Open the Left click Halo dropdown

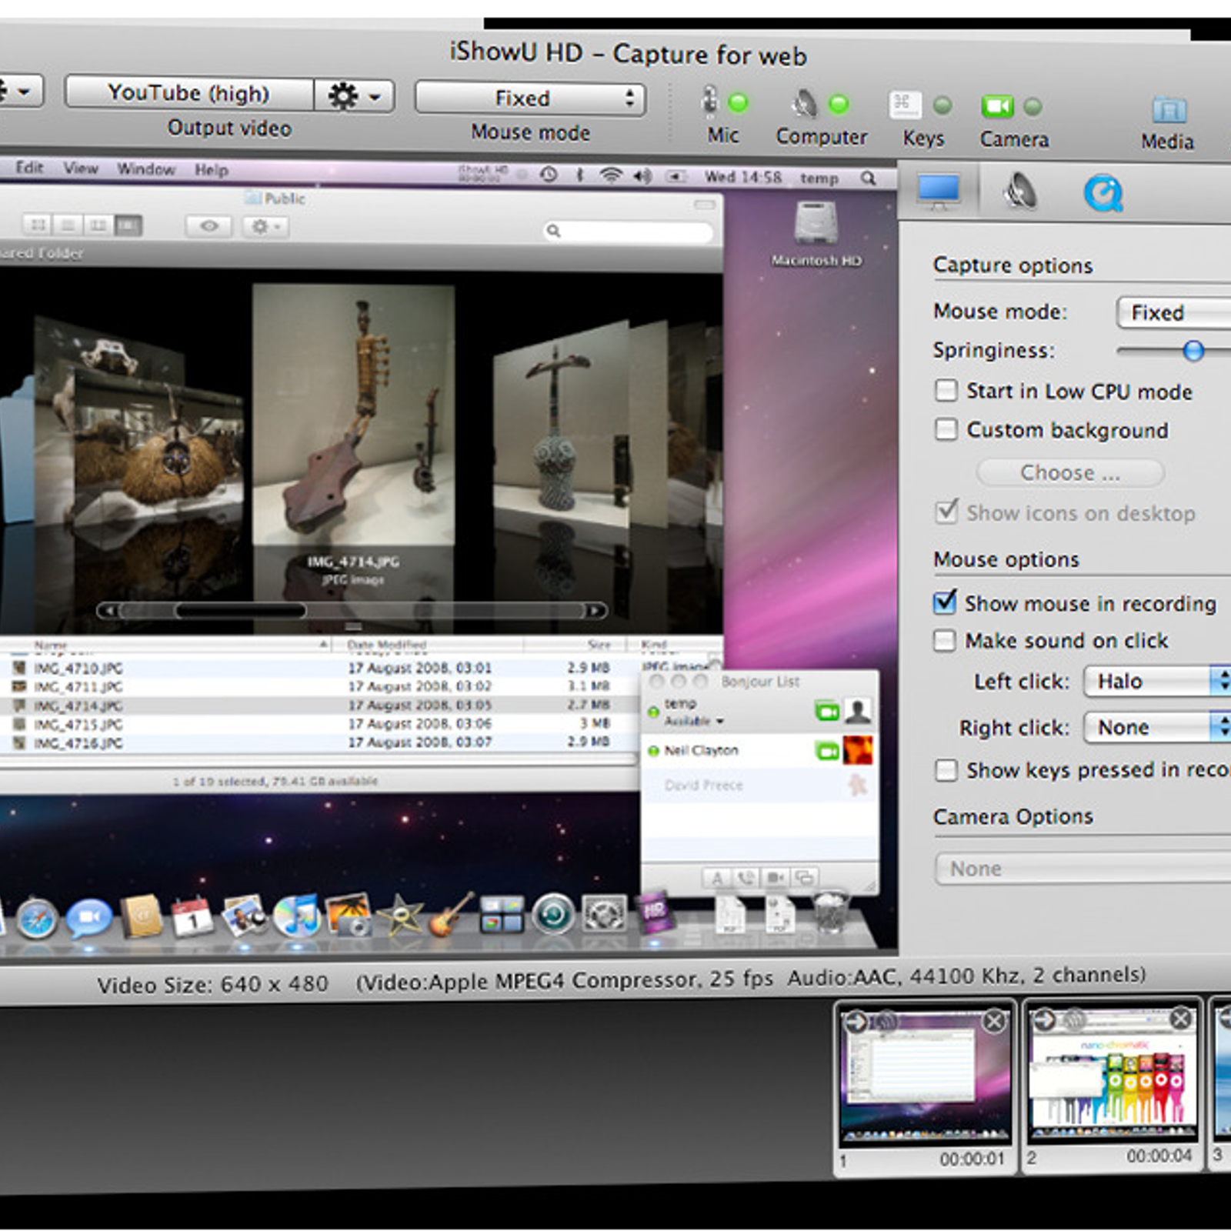point(1157,681)
